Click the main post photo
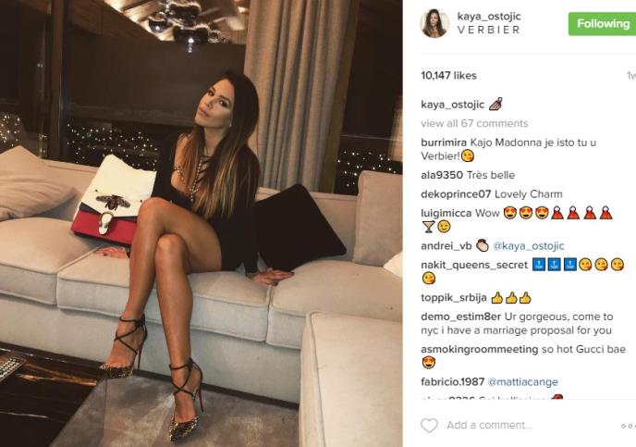 (202, 223)
